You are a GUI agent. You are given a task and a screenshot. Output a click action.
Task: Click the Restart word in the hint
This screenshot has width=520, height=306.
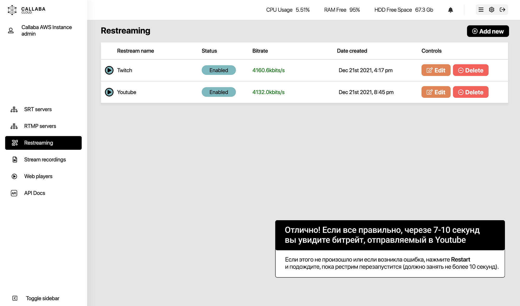[460, 259]
